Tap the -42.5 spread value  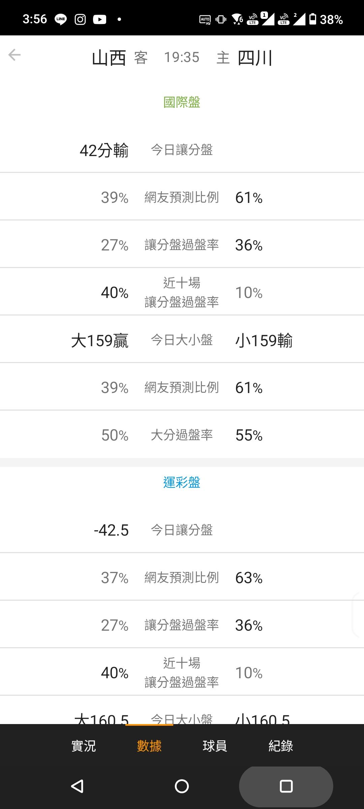[111, 530]
